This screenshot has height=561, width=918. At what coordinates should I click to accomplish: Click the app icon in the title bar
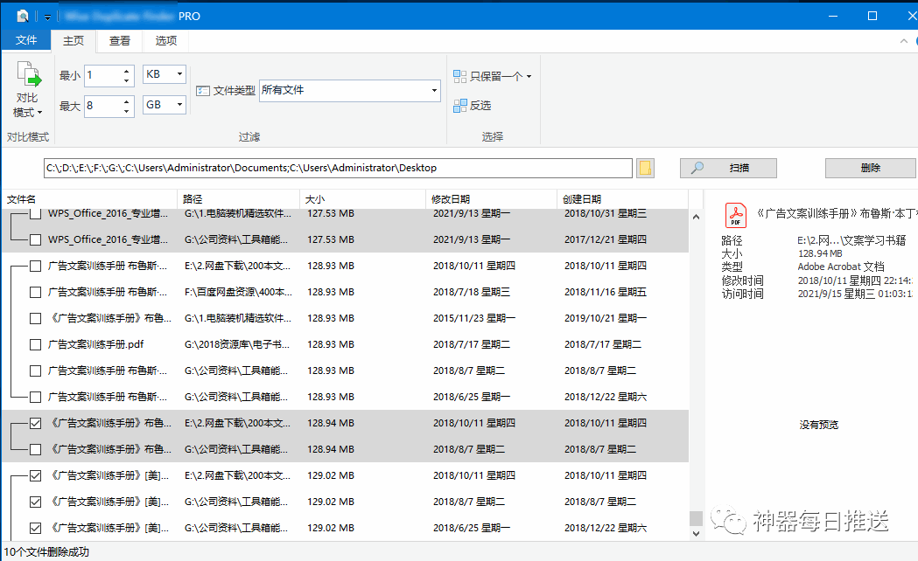click(x=22, y=16)
